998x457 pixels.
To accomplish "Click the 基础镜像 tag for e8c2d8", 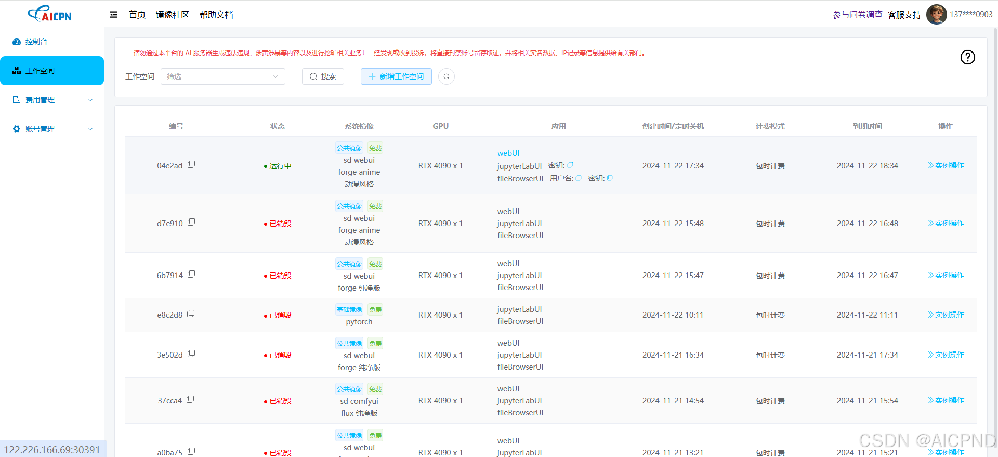I will 349,310.
